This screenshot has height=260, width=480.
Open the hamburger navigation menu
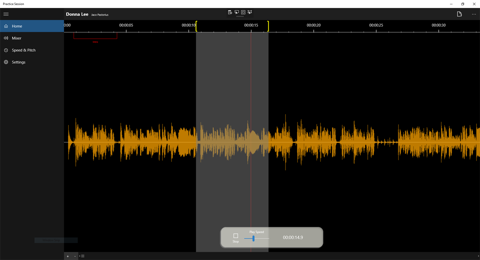pos(6,14)
